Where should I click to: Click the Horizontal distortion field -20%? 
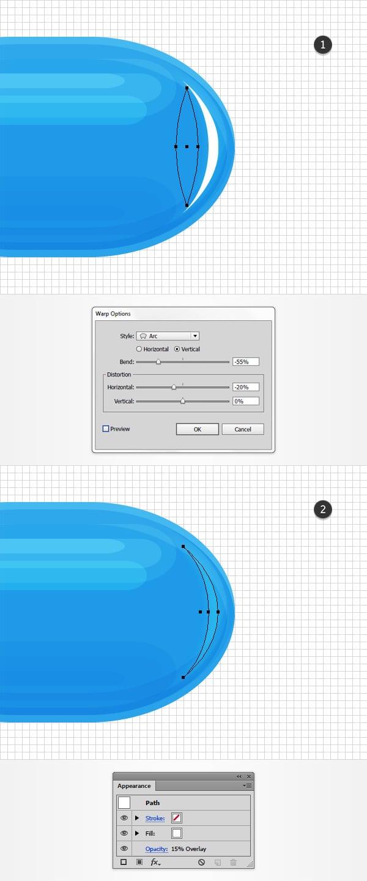tap(246, 387)
